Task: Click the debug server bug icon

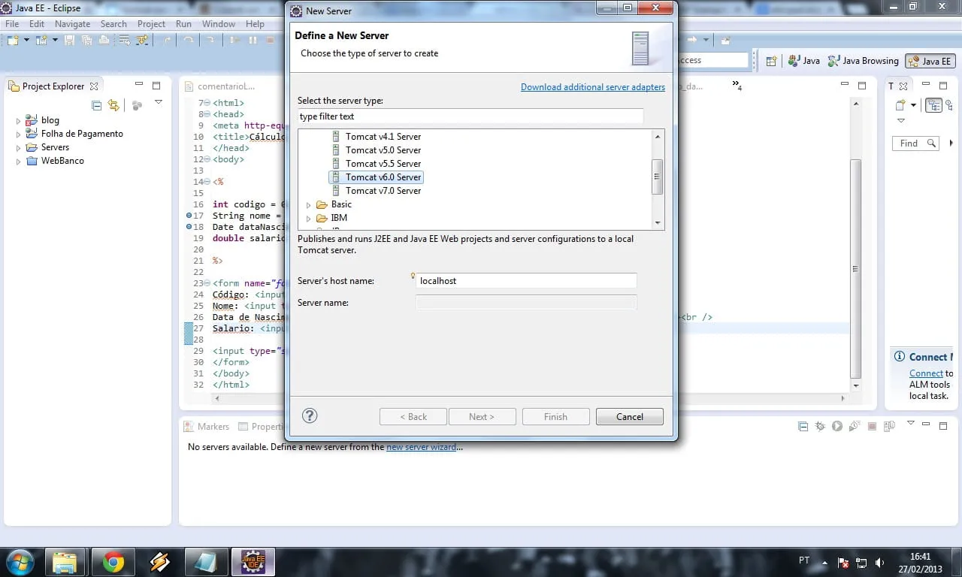Action: point(820,427)
